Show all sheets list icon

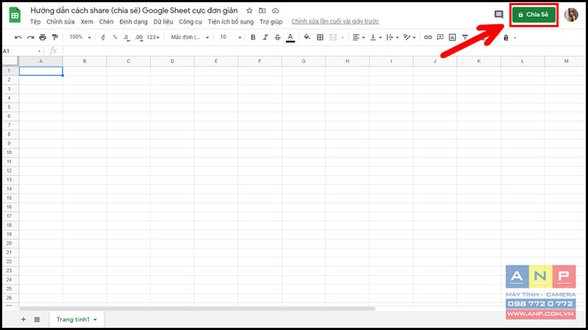[37, 319]
